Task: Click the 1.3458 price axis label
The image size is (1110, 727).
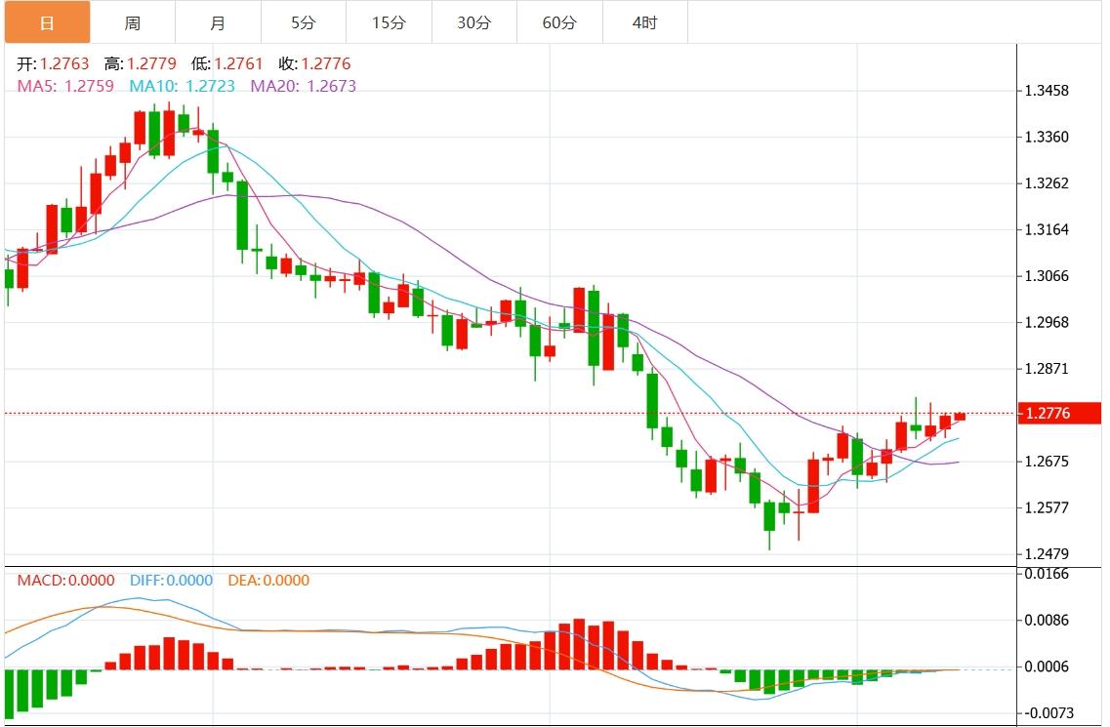Action: (x=1046, y=91)
